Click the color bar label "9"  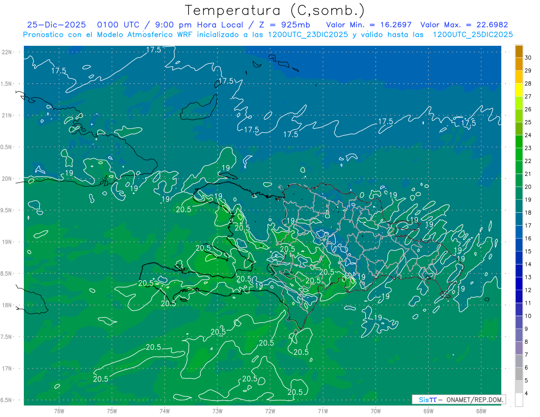pos(526,329)
